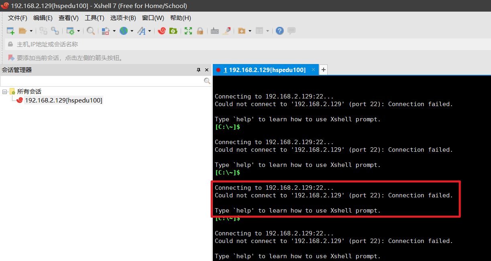This screenshot has width=491, height=261.
Task: Click the Lock screen padlock icon
Action: click(x=200, y=31)
